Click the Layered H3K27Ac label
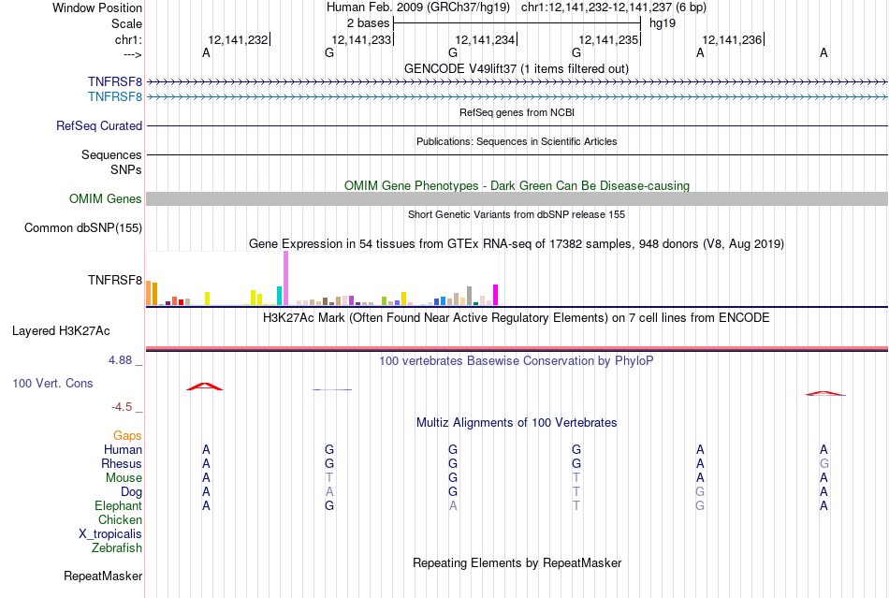 click(x=61, y=331)
